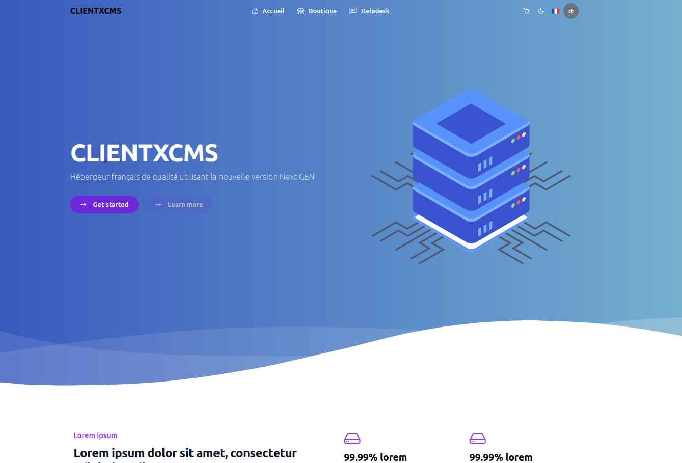Viewport: 682px width, 463px height.
Task: Click the arrow icon inside Learn more
Action: pyautogui.click(x=158, y=205)
